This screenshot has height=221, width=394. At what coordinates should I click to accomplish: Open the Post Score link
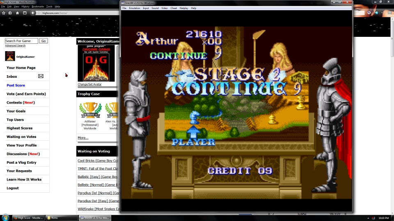[16, 85]
